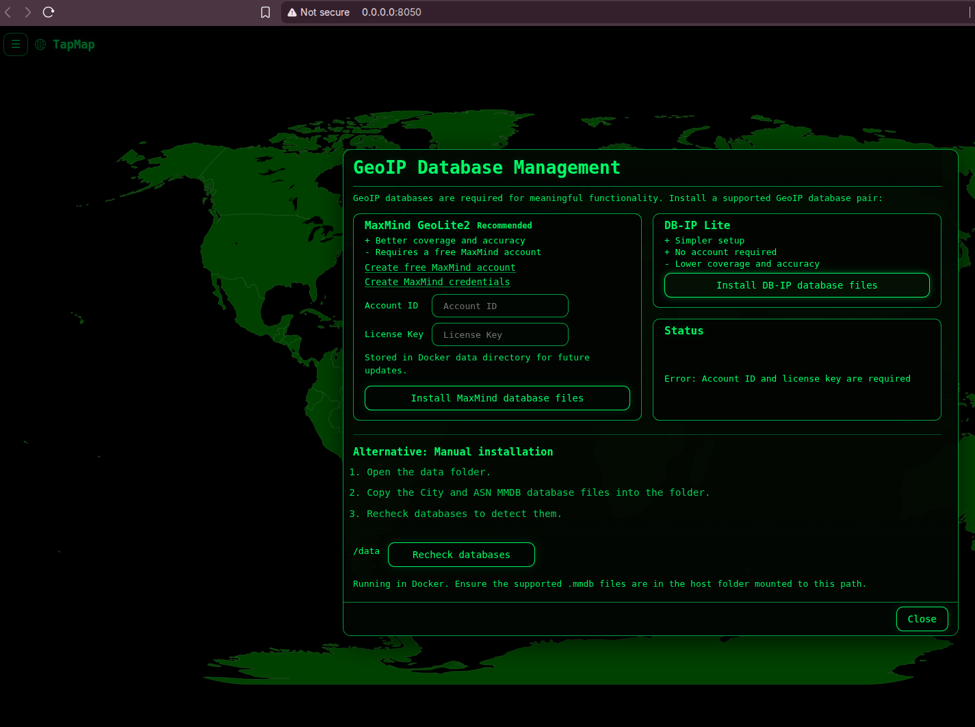The height and width of the screenshot is (727, 975).
Task: Open Create free MaxMind account link
Action: click(440, 267)
